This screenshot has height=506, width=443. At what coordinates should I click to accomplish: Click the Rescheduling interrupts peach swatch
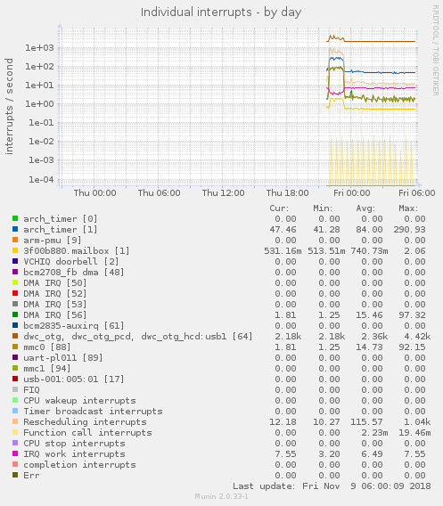coord(15,421)
